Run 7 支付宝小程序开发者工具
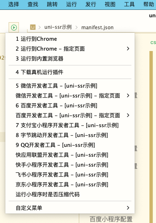156x223 pixels. (x=70, y=125)
